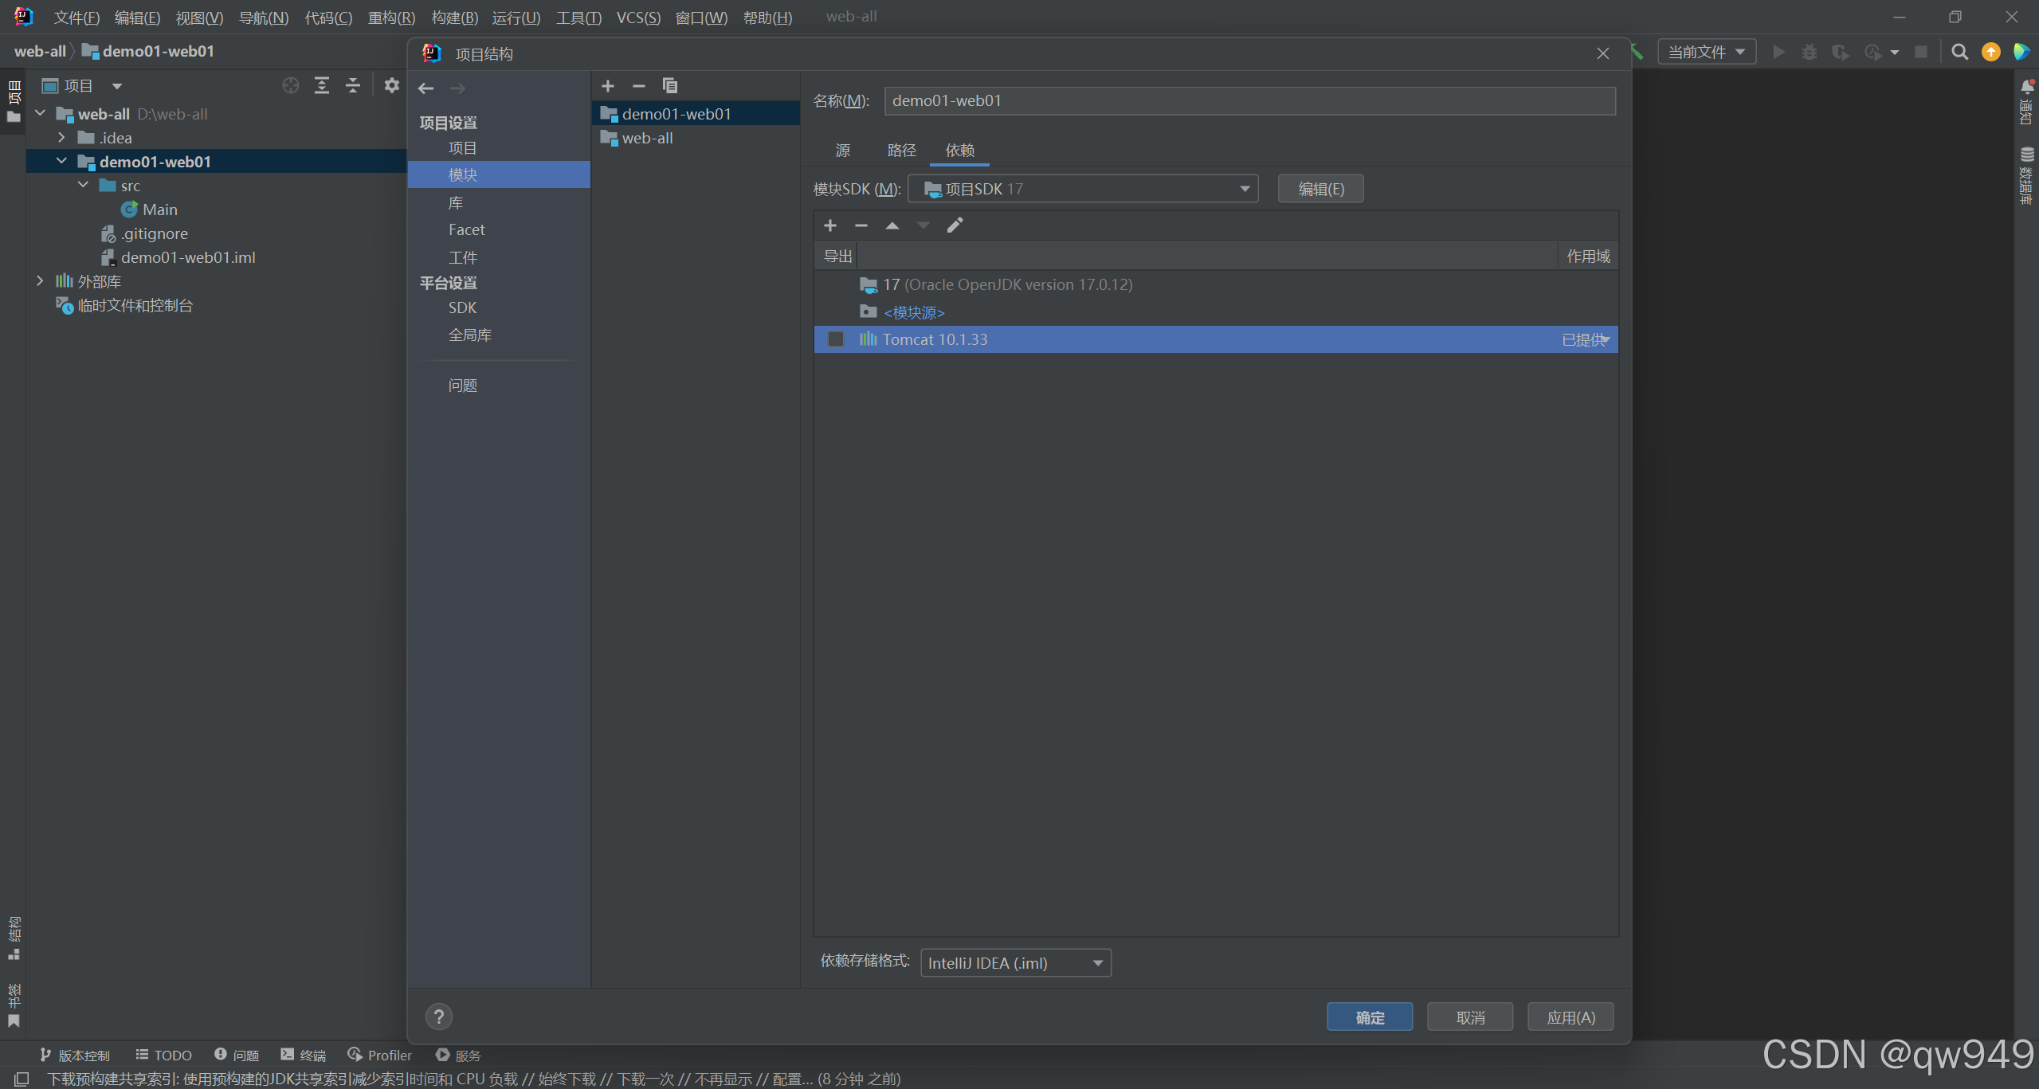
Task: Click the 确定 button
Action: click(1369, 1017)
